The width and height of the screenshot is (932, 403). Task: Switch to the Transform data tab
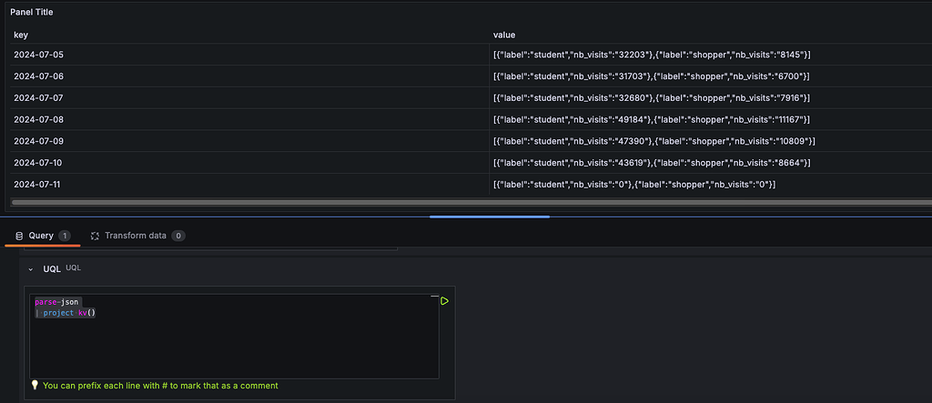pyautogui.click(x=138, y=236)
